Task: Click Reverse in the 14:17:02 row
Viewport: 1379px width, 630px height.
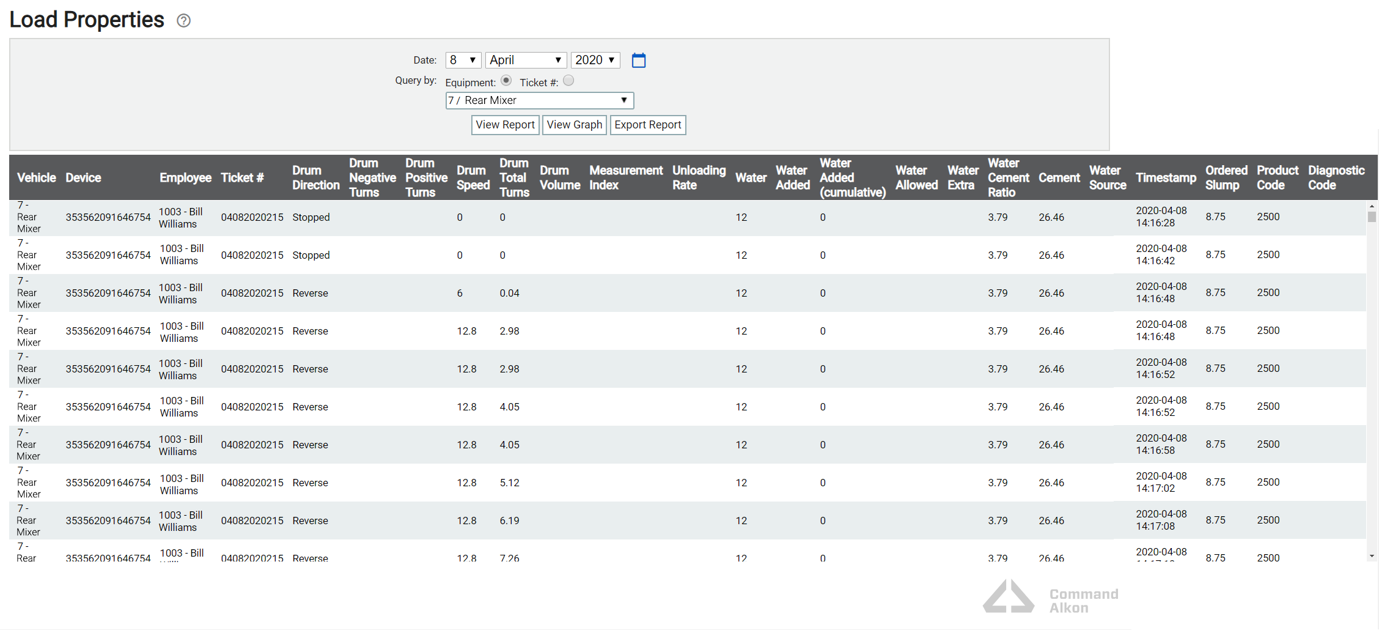Action: pos(310,483)
